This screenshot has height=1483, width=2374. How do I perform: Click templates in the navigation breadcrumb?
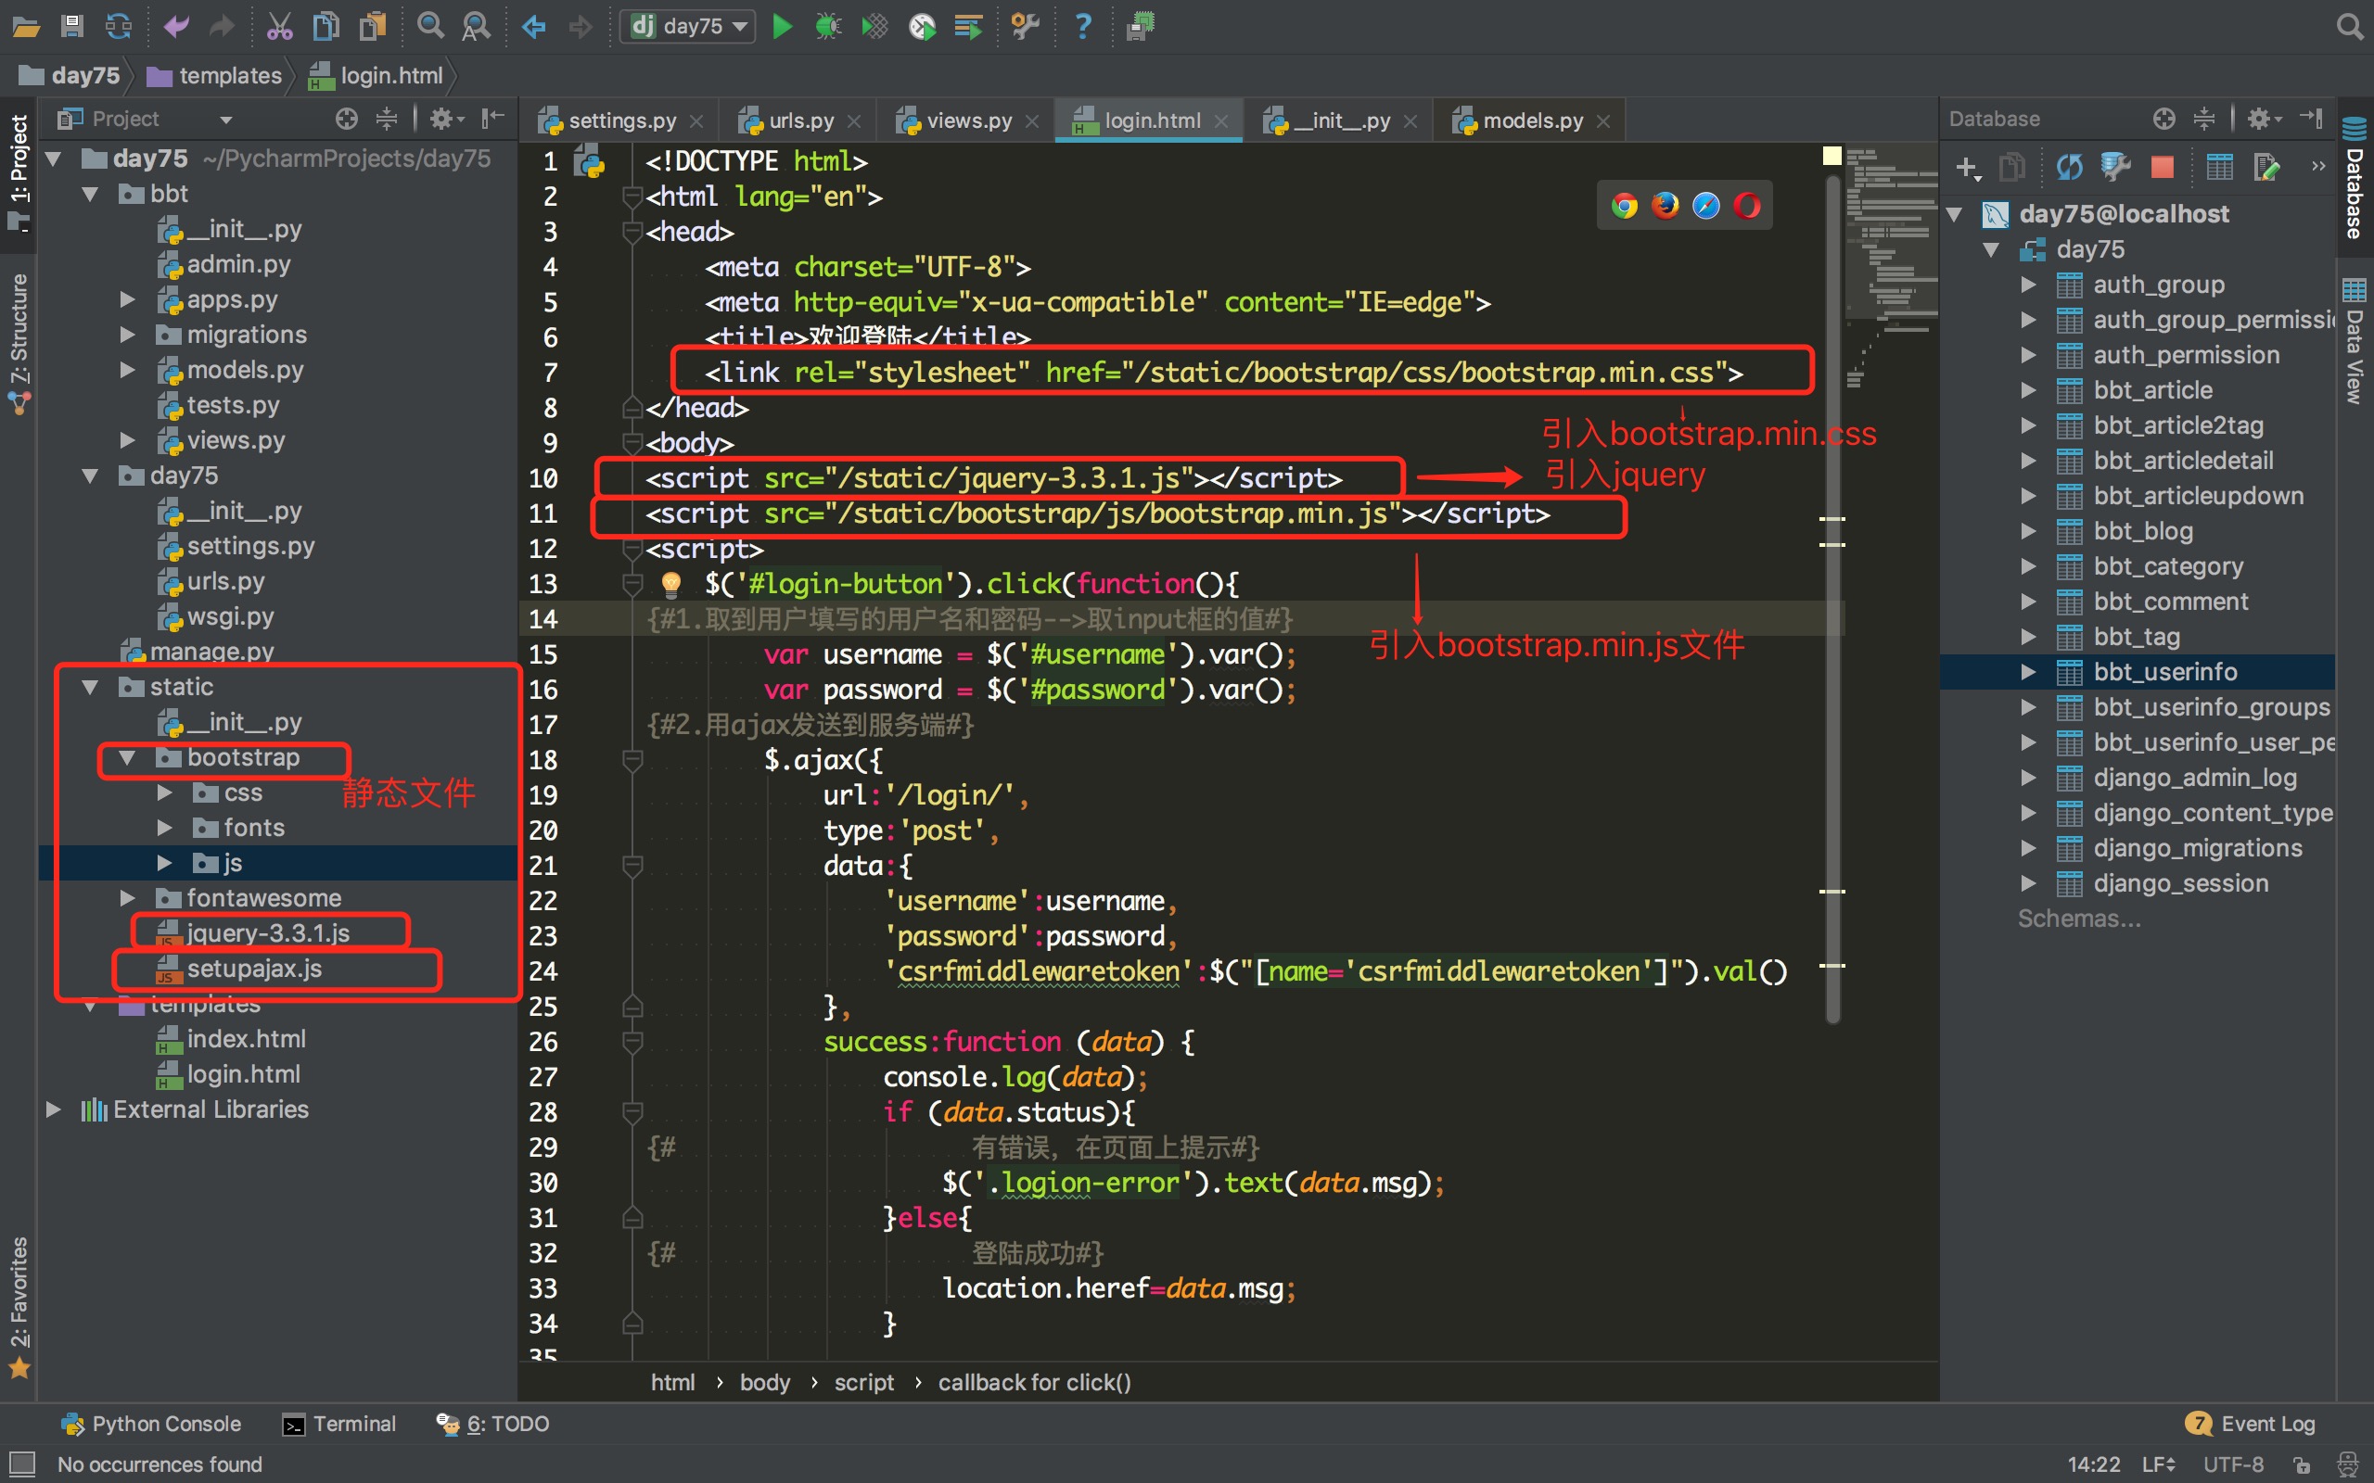(x=216, y=75)
